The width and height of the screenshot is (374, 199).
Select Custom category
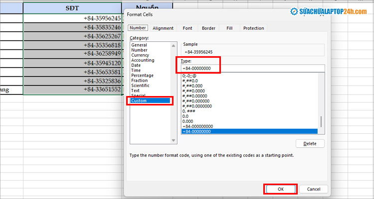point(150,100)
